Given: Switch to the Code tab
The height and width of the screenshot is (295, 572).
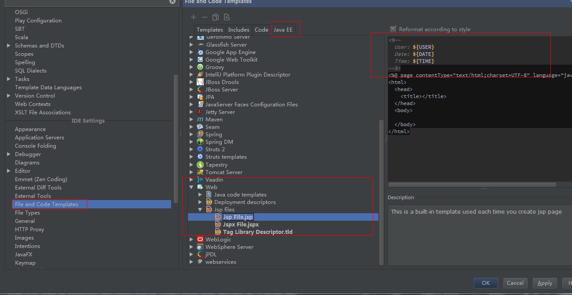Looking at the screenshot, I should pos(261,30).
